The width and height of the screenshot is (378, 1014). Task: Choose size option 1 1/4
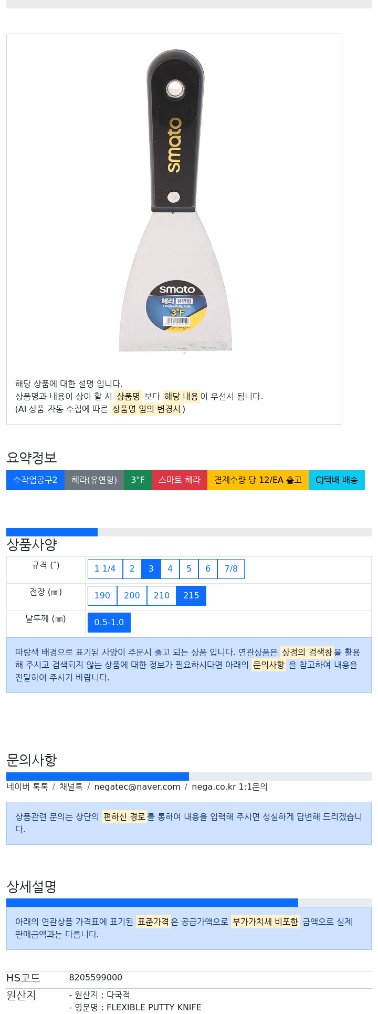[105, 569]
